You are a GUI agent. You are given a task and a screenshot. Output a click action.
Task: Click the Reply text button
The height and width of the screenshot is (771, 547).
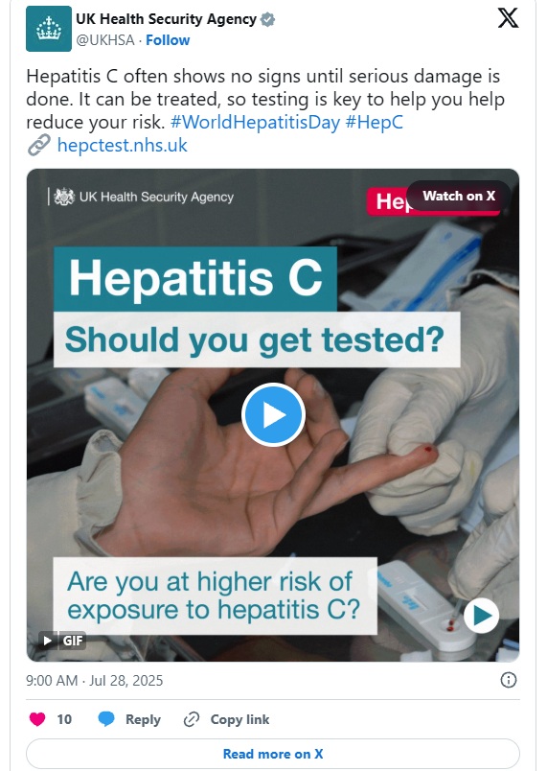tap(143, 719)
